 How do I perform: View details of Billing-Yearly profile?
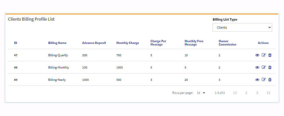(257, 80)
